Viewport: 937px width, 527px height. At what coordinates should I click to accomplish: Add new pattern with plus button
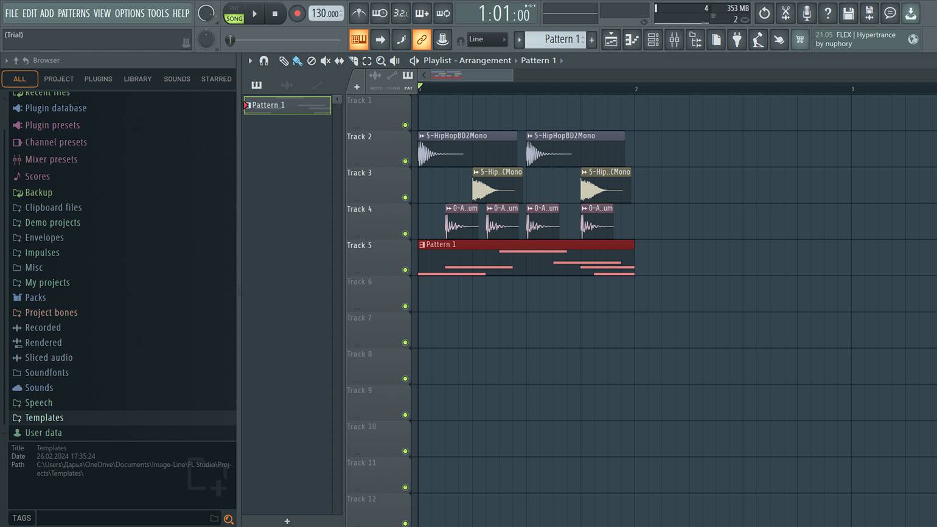[x=591, y=40]
